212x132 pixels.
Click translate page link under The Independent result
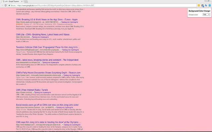tap(51, 62)
